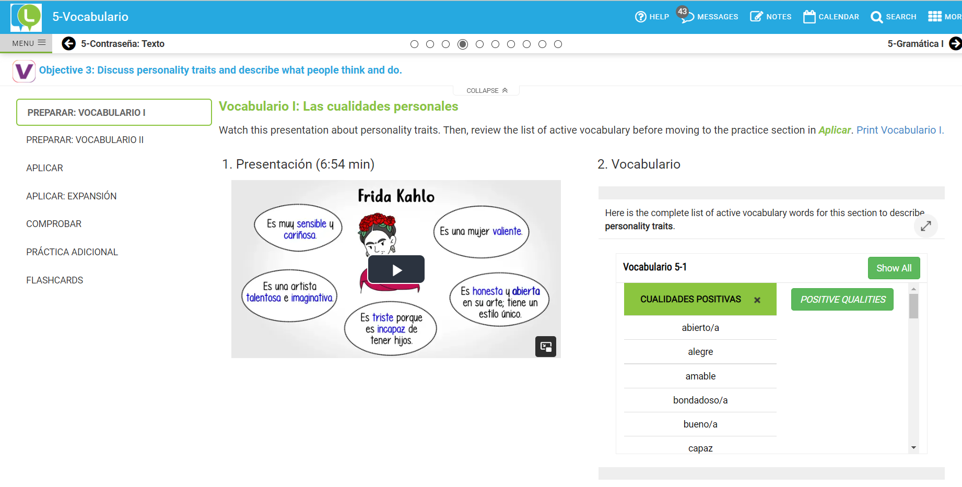Collapse the objective section

(487, 90)
